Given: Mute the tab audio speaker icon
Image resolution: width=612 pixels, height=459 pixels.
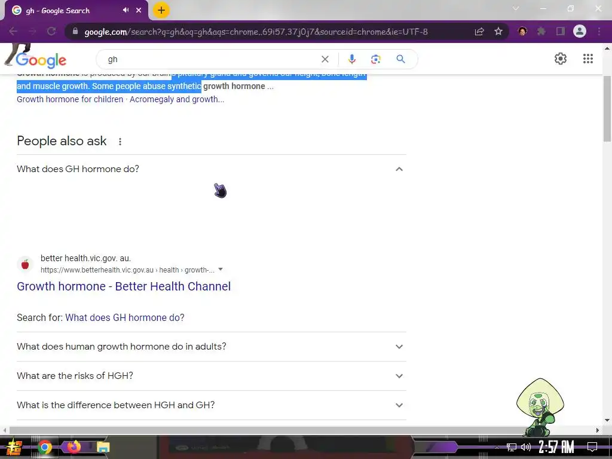Looking at the screenshot, I should (x=126, y=10).
